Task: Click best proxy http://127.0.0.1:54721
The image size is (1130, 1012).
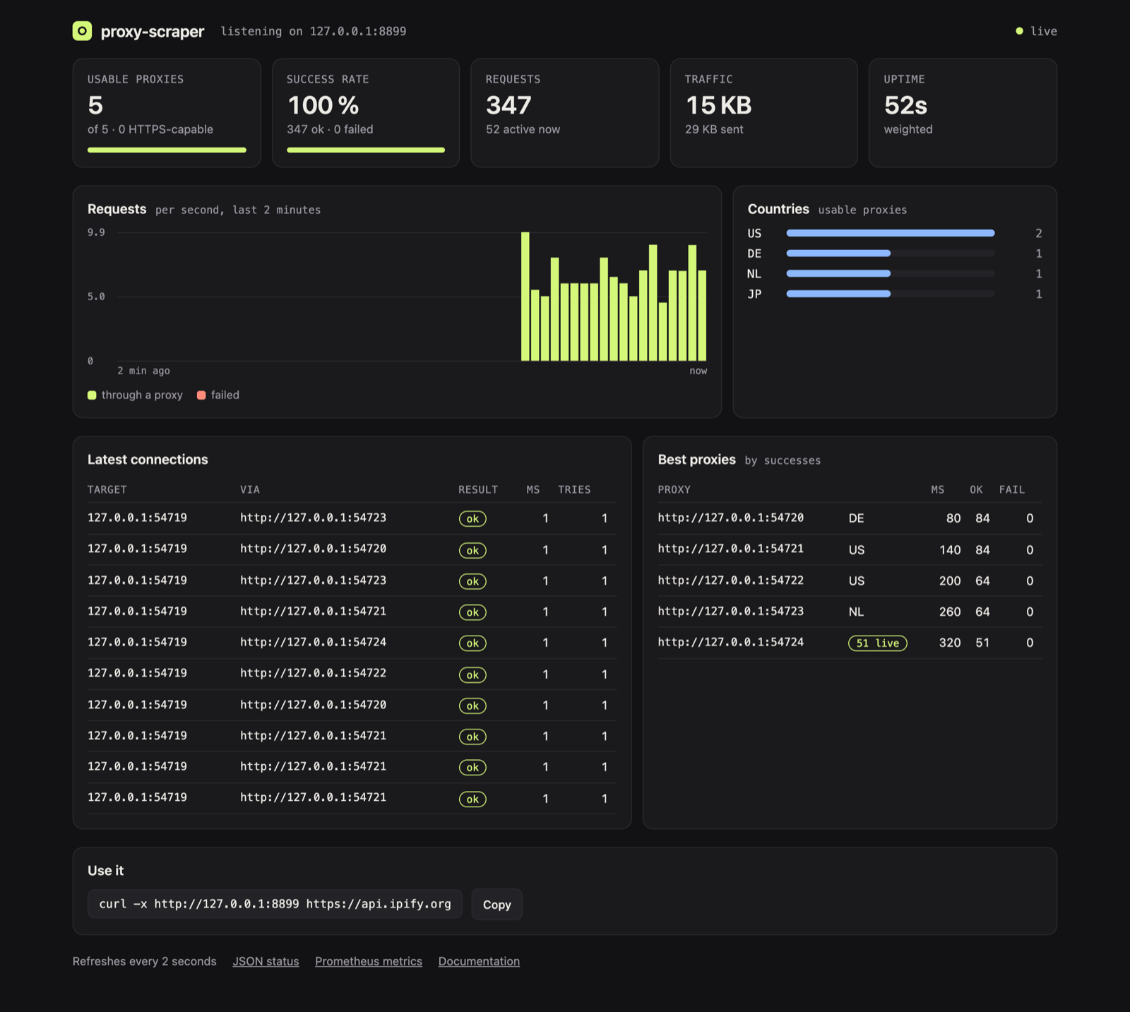Action: (731, 549)
